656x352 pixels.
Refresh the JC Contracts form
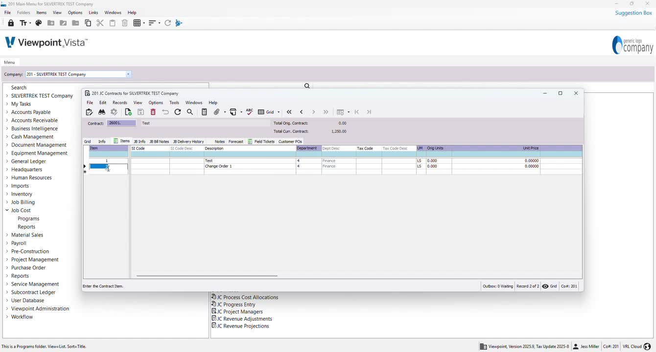pos(178,112)
